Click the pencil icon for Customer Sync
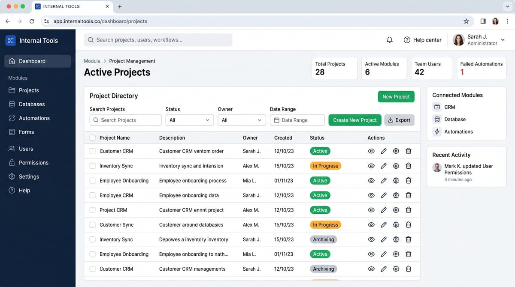 click(384, 225)
